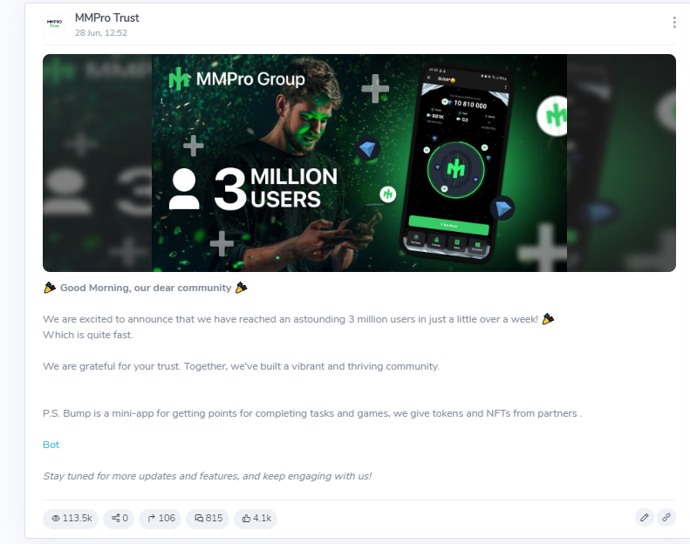The width and height of the screenshot is (690, 544).
Task: Click the pencil edit icon
Action: click(645, 518)
